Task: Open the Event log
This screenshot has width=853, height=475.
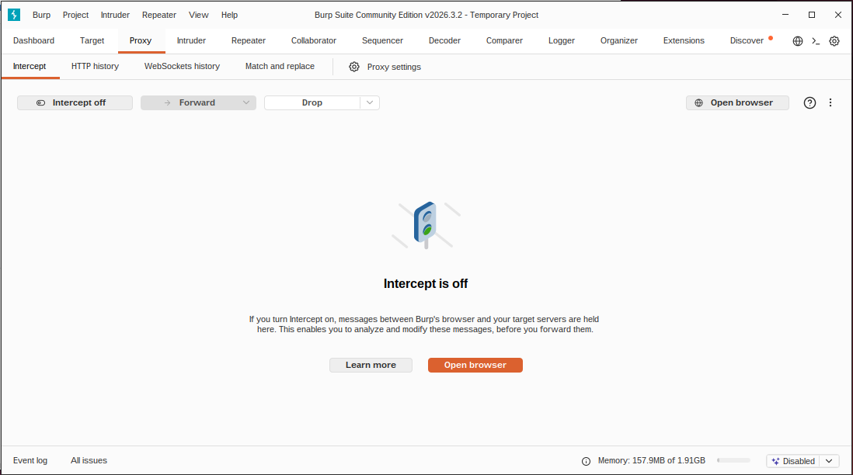Action: click(30, 460)
